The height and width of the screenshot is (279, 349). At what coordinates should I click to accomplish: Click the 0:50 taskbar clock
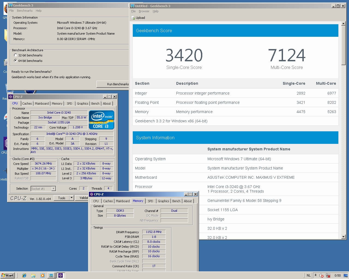click(x=338, y=275)
